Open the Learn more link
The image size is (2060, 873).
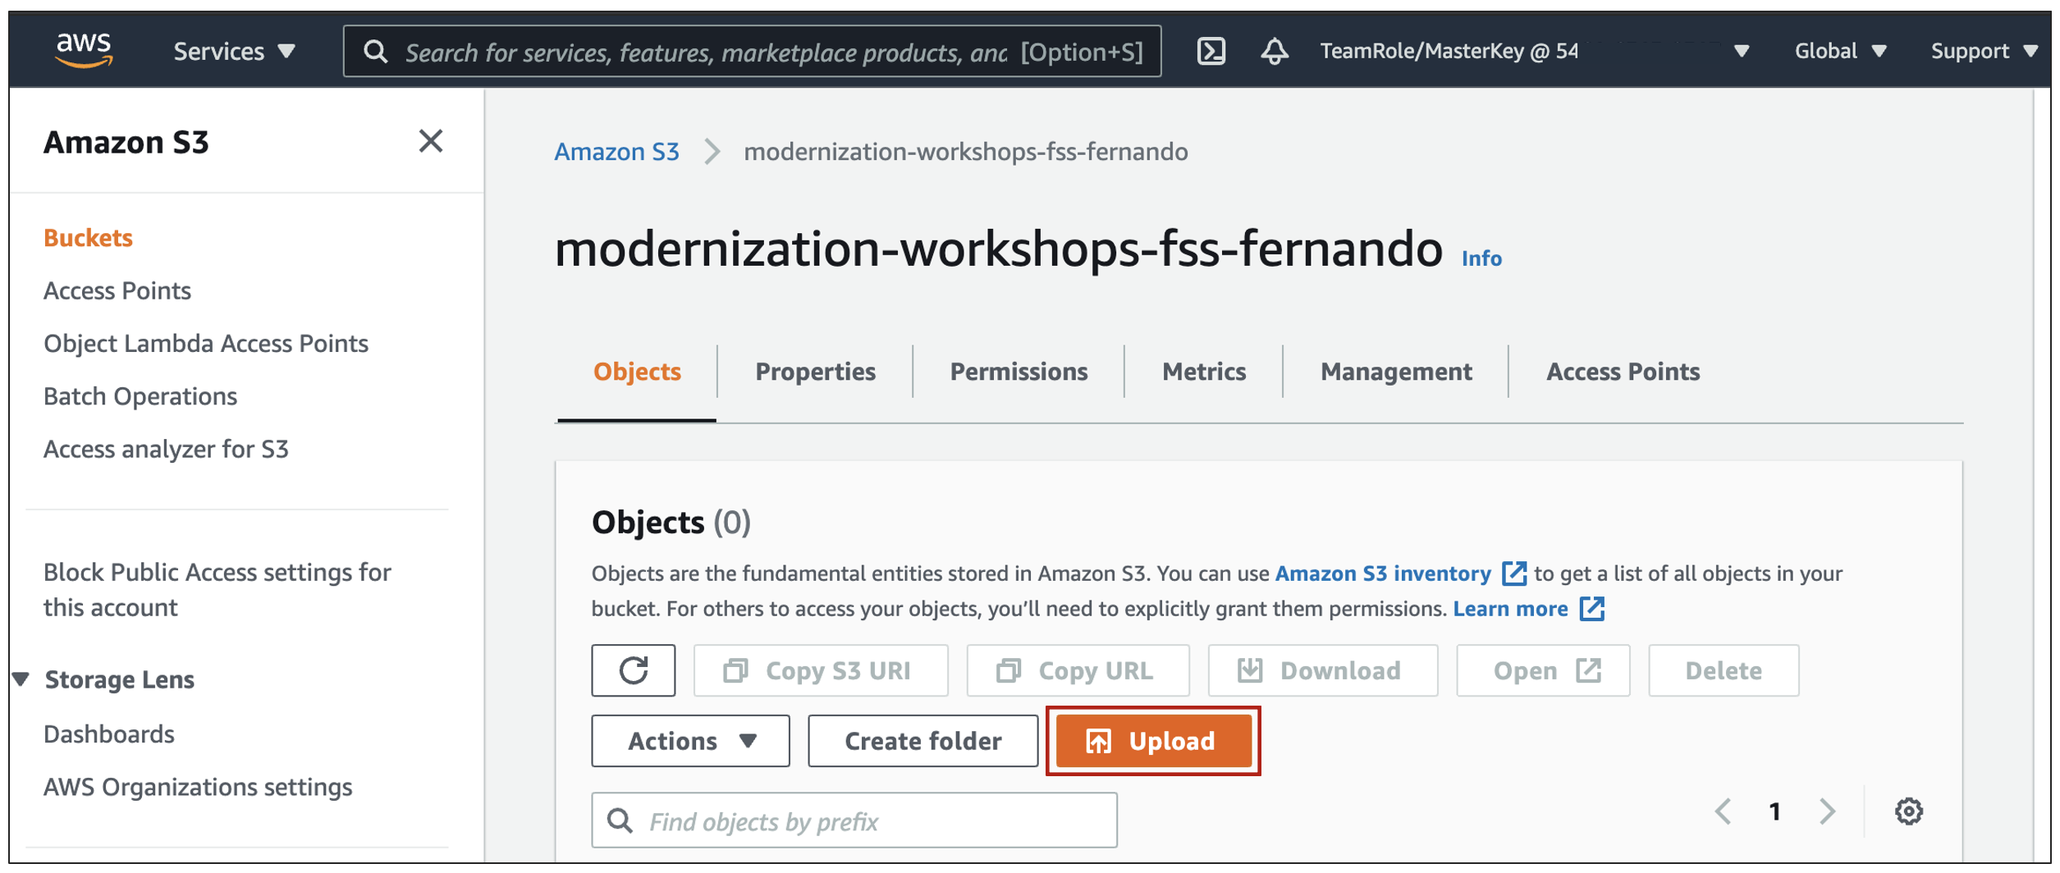pyautogui.click(x=1510, y=610)
